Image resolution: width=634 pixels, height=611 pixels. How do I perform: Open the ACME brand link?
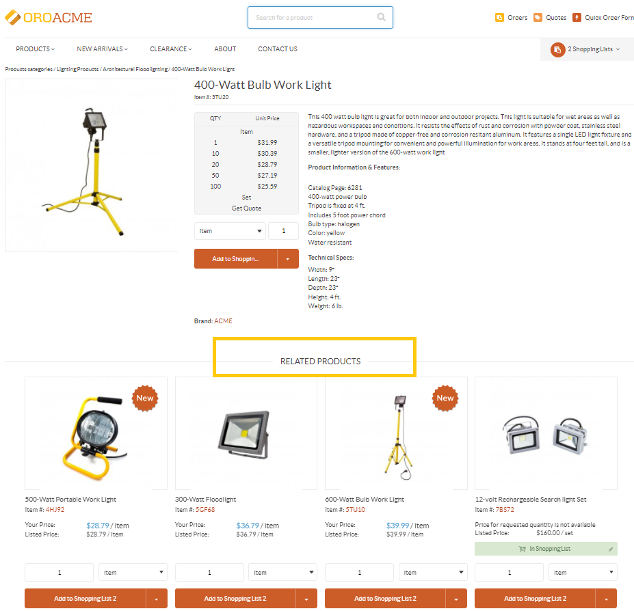pyautogui.click(x=223, y=321)
